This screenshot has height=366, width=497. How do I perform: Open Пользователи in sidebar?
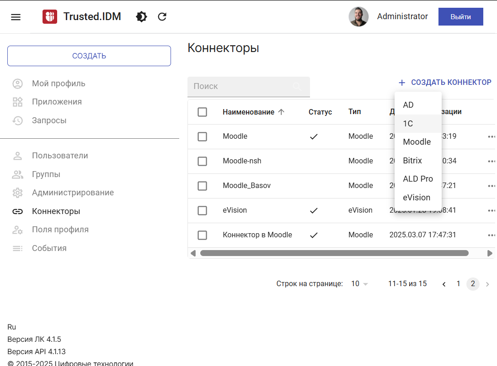[x=60, y=156]
